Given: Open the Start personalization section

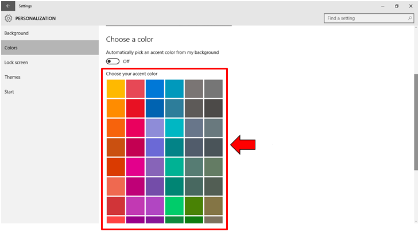Looking at the screenshot, I should (9, 92).
